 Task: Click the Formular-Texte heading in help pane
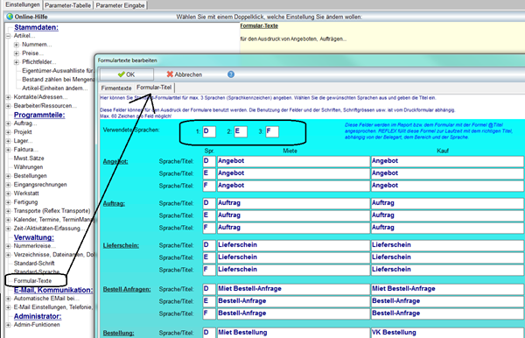[259, 25]
